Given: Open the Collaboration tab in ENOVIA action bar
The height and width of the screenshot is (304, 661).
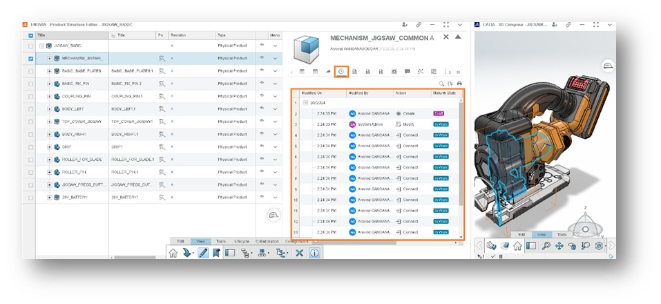Looking at the screenshot, I should [267, 241].
